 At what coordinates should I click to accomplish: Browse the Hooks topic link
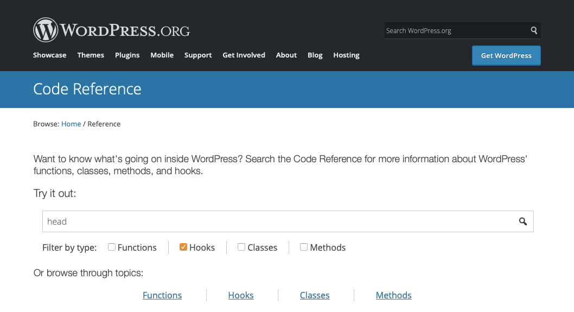coord(241,295)
